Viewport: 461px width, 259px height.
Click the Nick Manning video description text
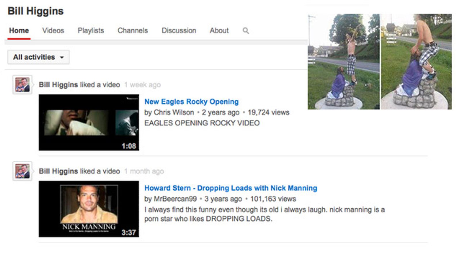point(264,214)
